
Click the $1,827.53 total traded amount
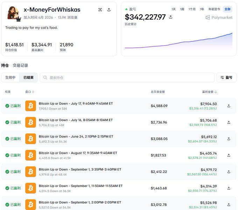tap(159, 155)
